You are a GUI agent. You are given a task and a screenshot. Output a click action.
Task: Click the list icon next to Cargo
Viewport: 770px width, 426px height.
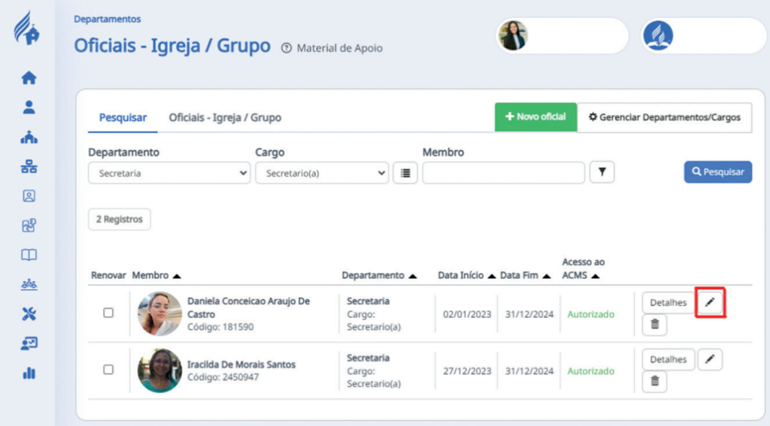pyautogui.click(x=405, y=173)
